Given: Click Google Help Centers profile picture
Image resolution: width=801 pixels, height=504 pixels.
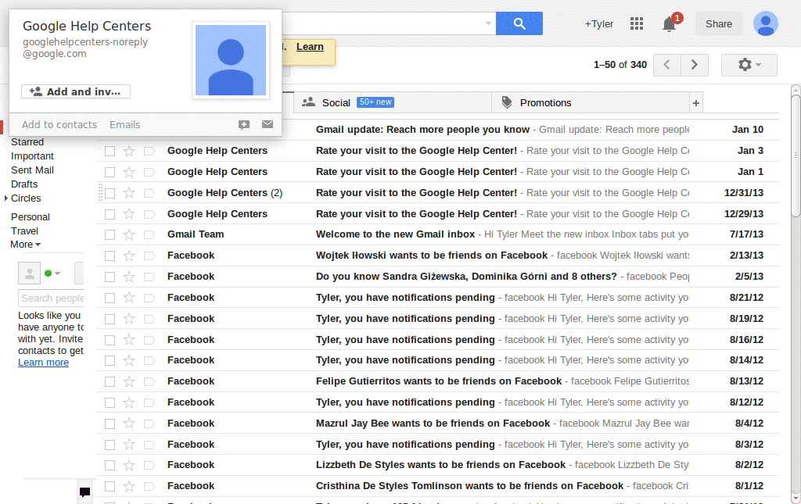Looking at the screenshot, I should click(231, 59).
